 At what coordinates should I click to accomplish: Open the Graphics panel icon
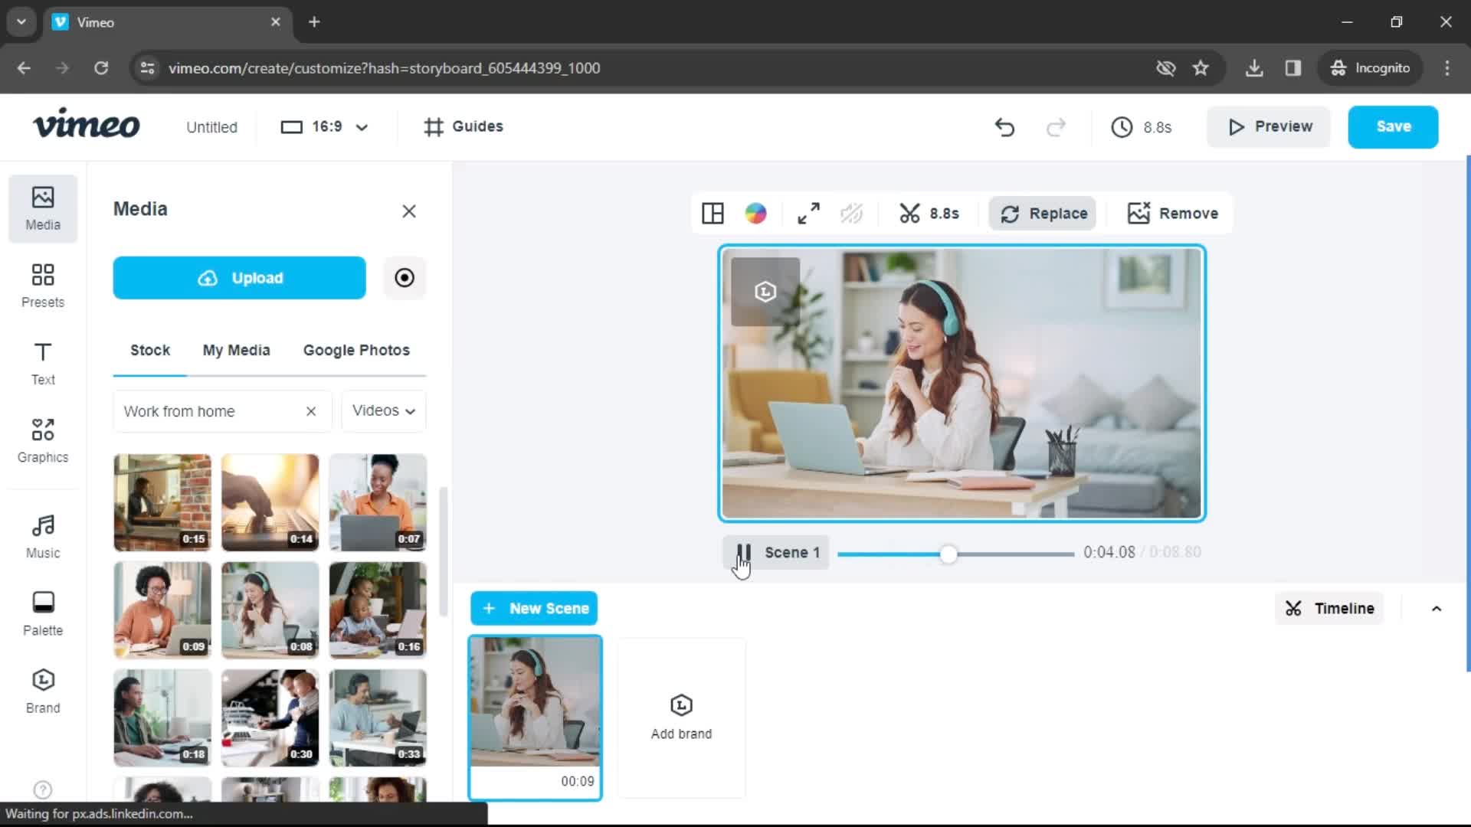point(41,440)
